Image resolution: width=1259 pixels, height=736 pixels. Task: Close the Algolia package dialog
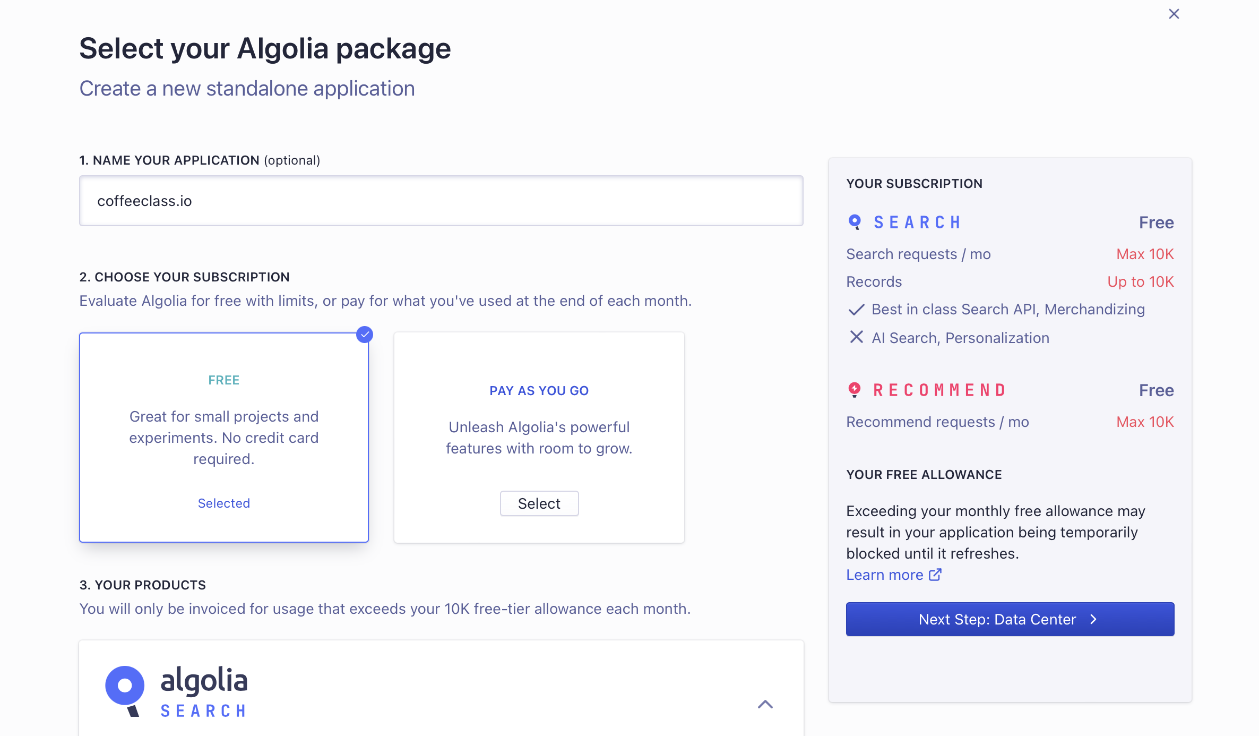[x=1174, y=14]
